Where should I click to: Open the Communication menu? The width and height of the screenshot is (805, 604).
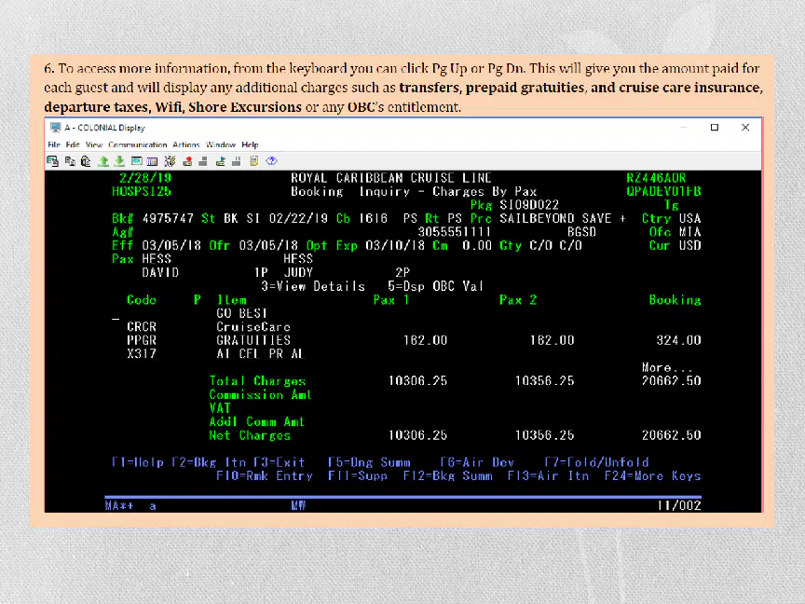pyautogui.click(x=138, y=144)
